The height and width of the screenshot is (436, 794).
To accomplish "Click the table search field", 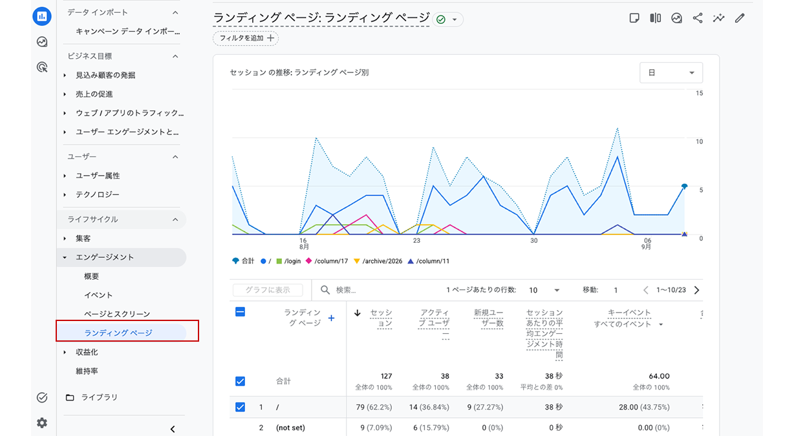I will tap(375, 291).
